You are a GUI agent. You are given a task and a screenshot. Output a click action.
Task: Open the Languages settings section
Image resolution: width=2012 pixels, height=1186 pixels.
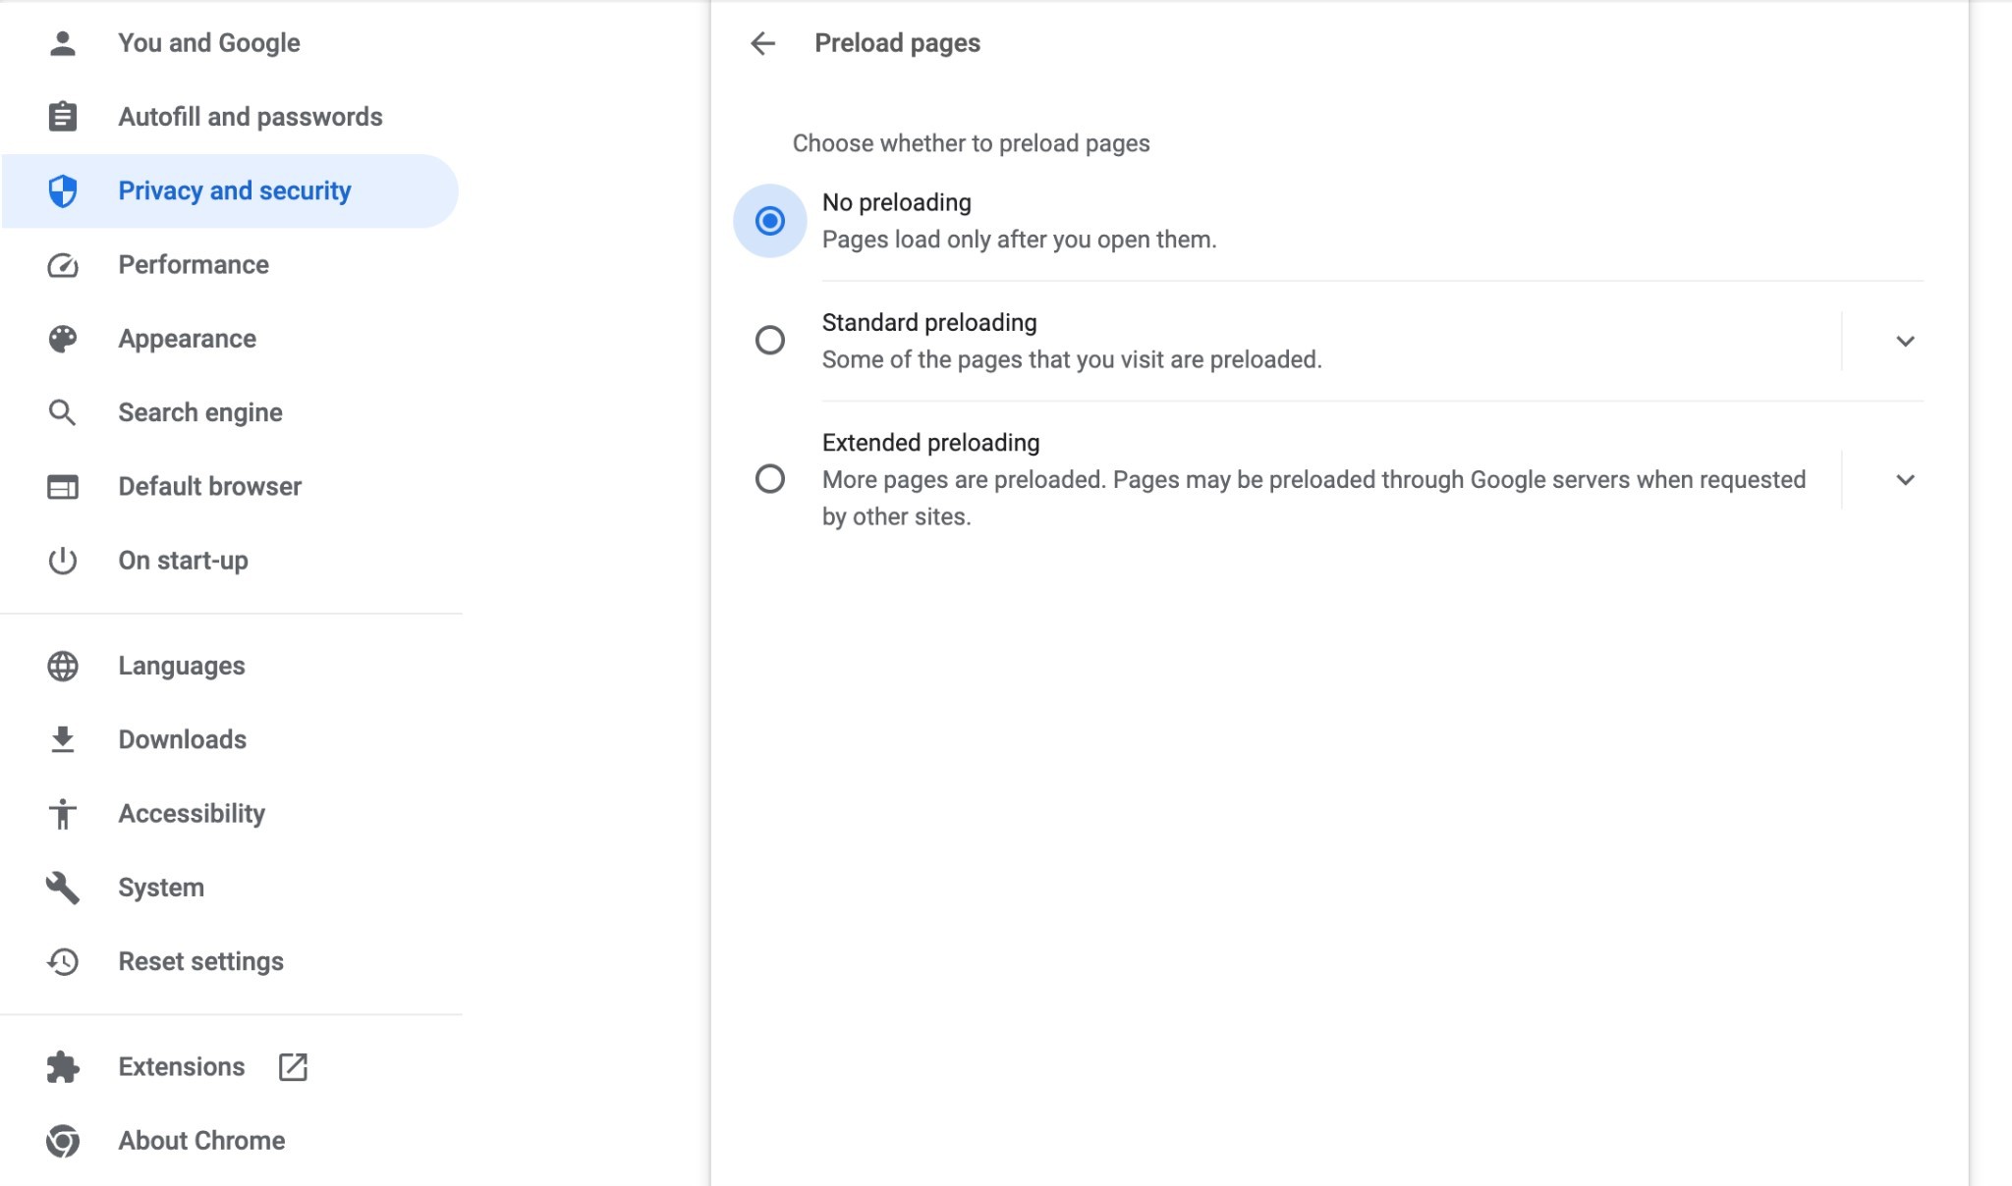[230, 666]
